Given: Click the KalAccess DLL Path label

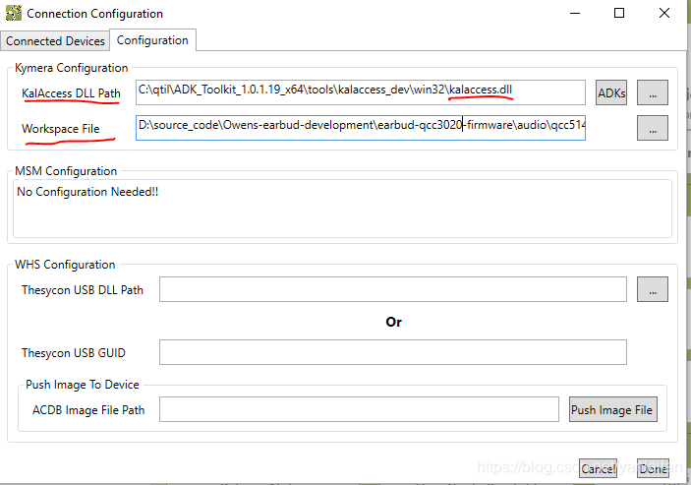Looking at the screenshot, I should pyautogui.click(x=71, y=93).
